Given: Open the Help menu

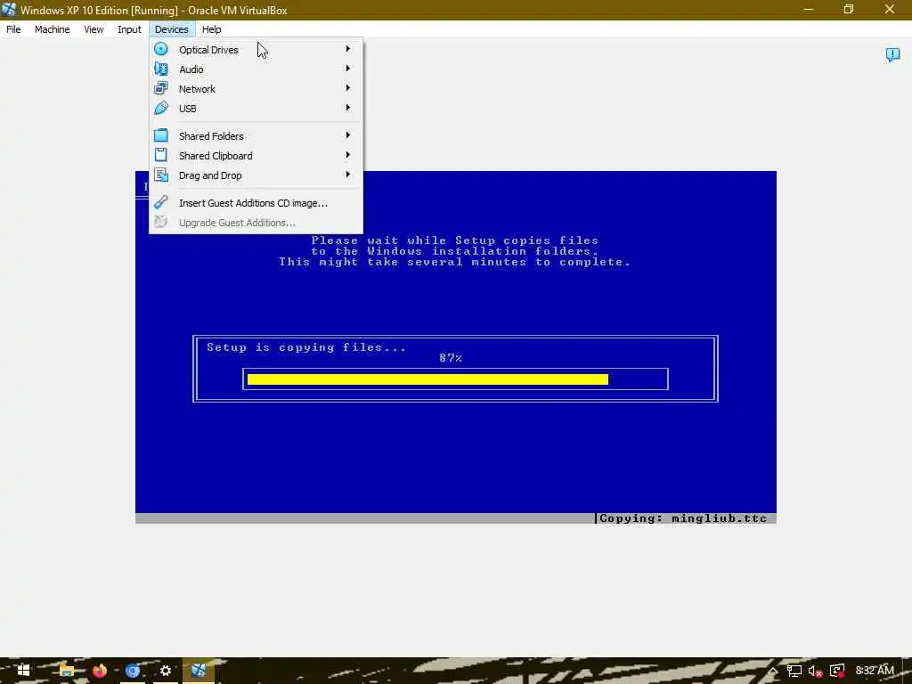Looking at the screenshot, I should (212, 29).
